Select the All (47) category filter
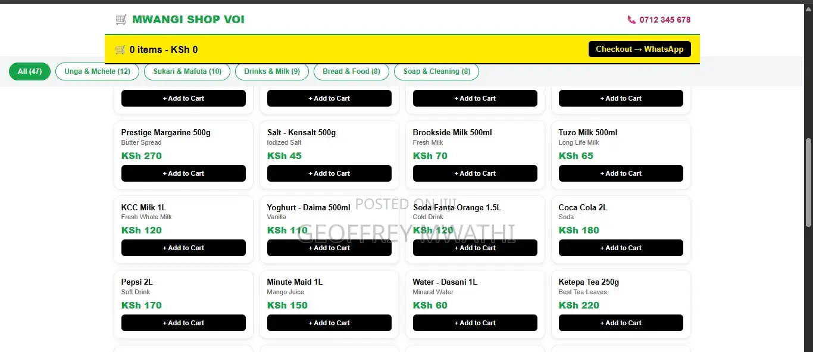The height and width of the screenshot is (352, 813). coord(30,71)
